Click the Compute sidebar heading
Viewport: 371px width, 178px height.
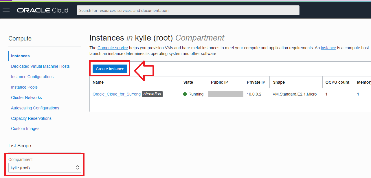20,38
